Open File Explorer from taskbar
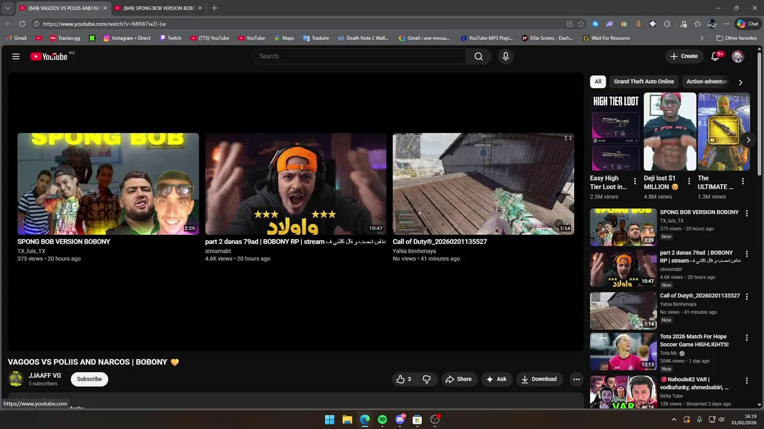Screen dimensions: 764x429 coord(347,419)
